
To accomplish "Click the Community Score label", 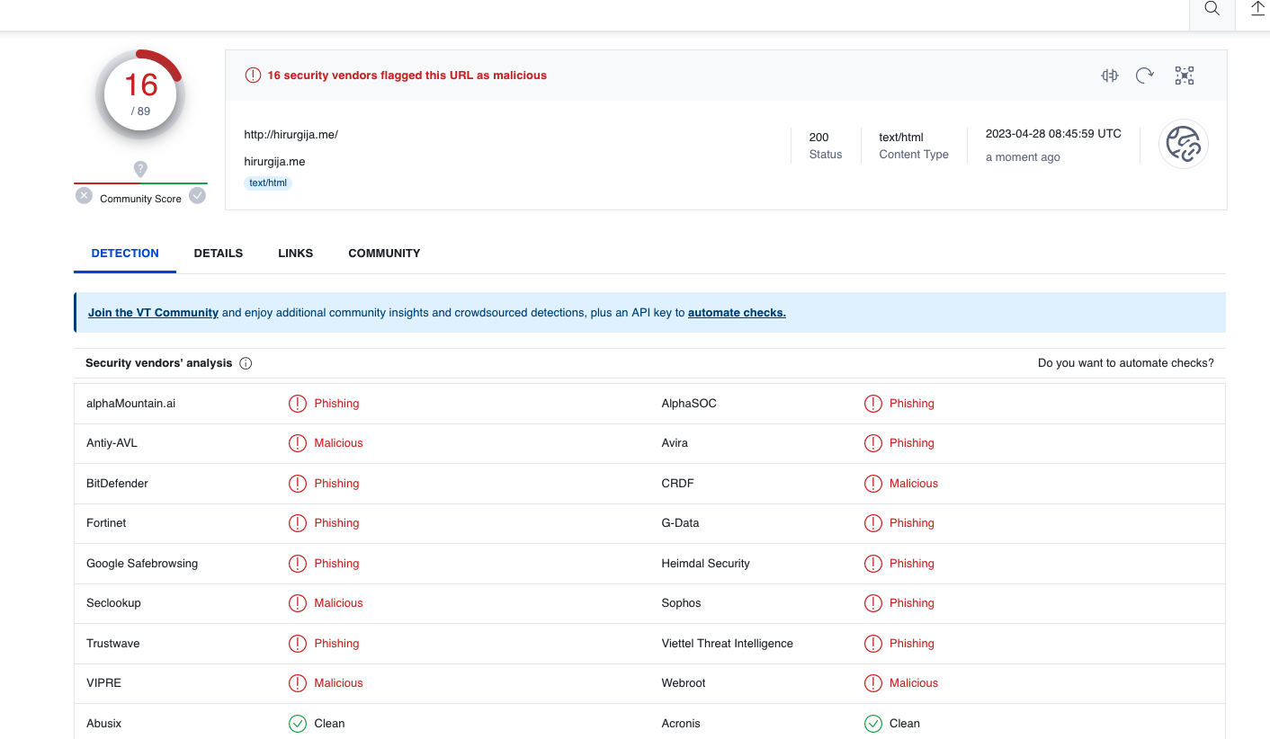I will 140,199.
